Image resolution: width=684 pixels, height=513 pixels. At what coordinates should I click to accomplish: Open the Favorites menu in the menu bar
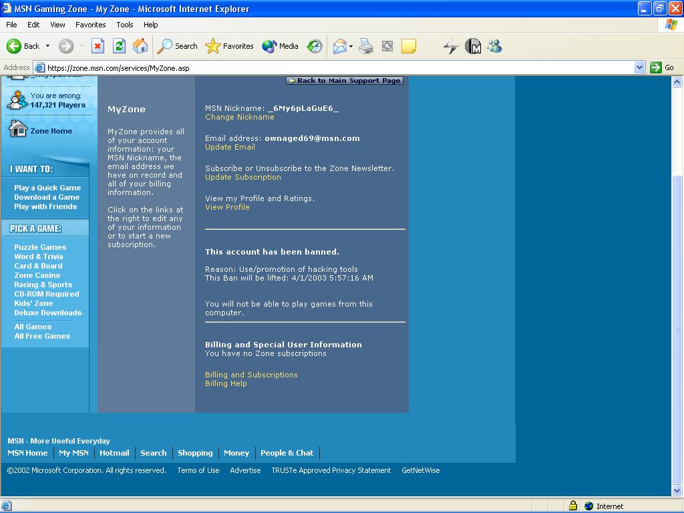click(x=90, y=25)
